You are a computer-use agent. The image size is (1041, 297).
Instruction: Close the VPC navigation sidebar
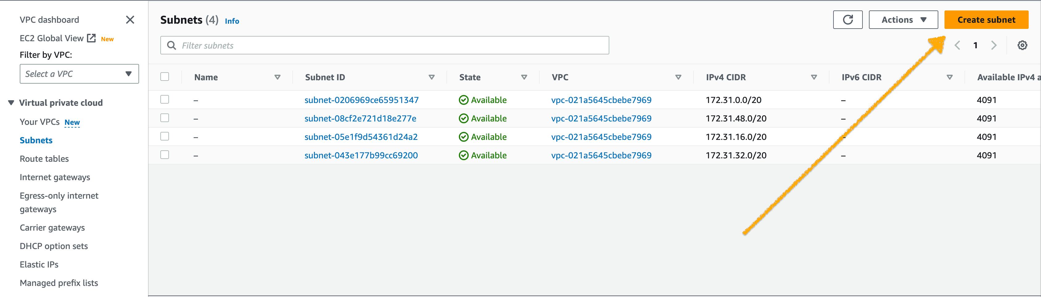pos(130,20)
